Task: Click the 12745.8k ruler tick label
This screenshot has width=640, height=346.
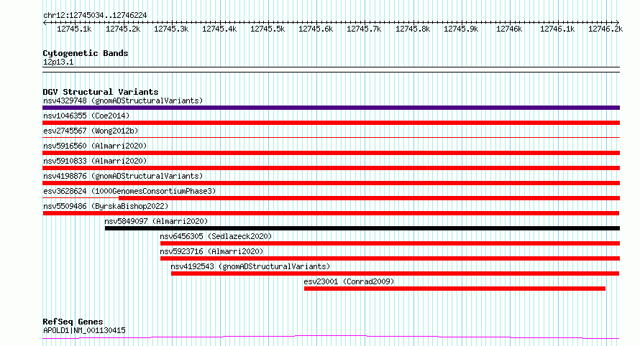Action: (x=413, y=29)
